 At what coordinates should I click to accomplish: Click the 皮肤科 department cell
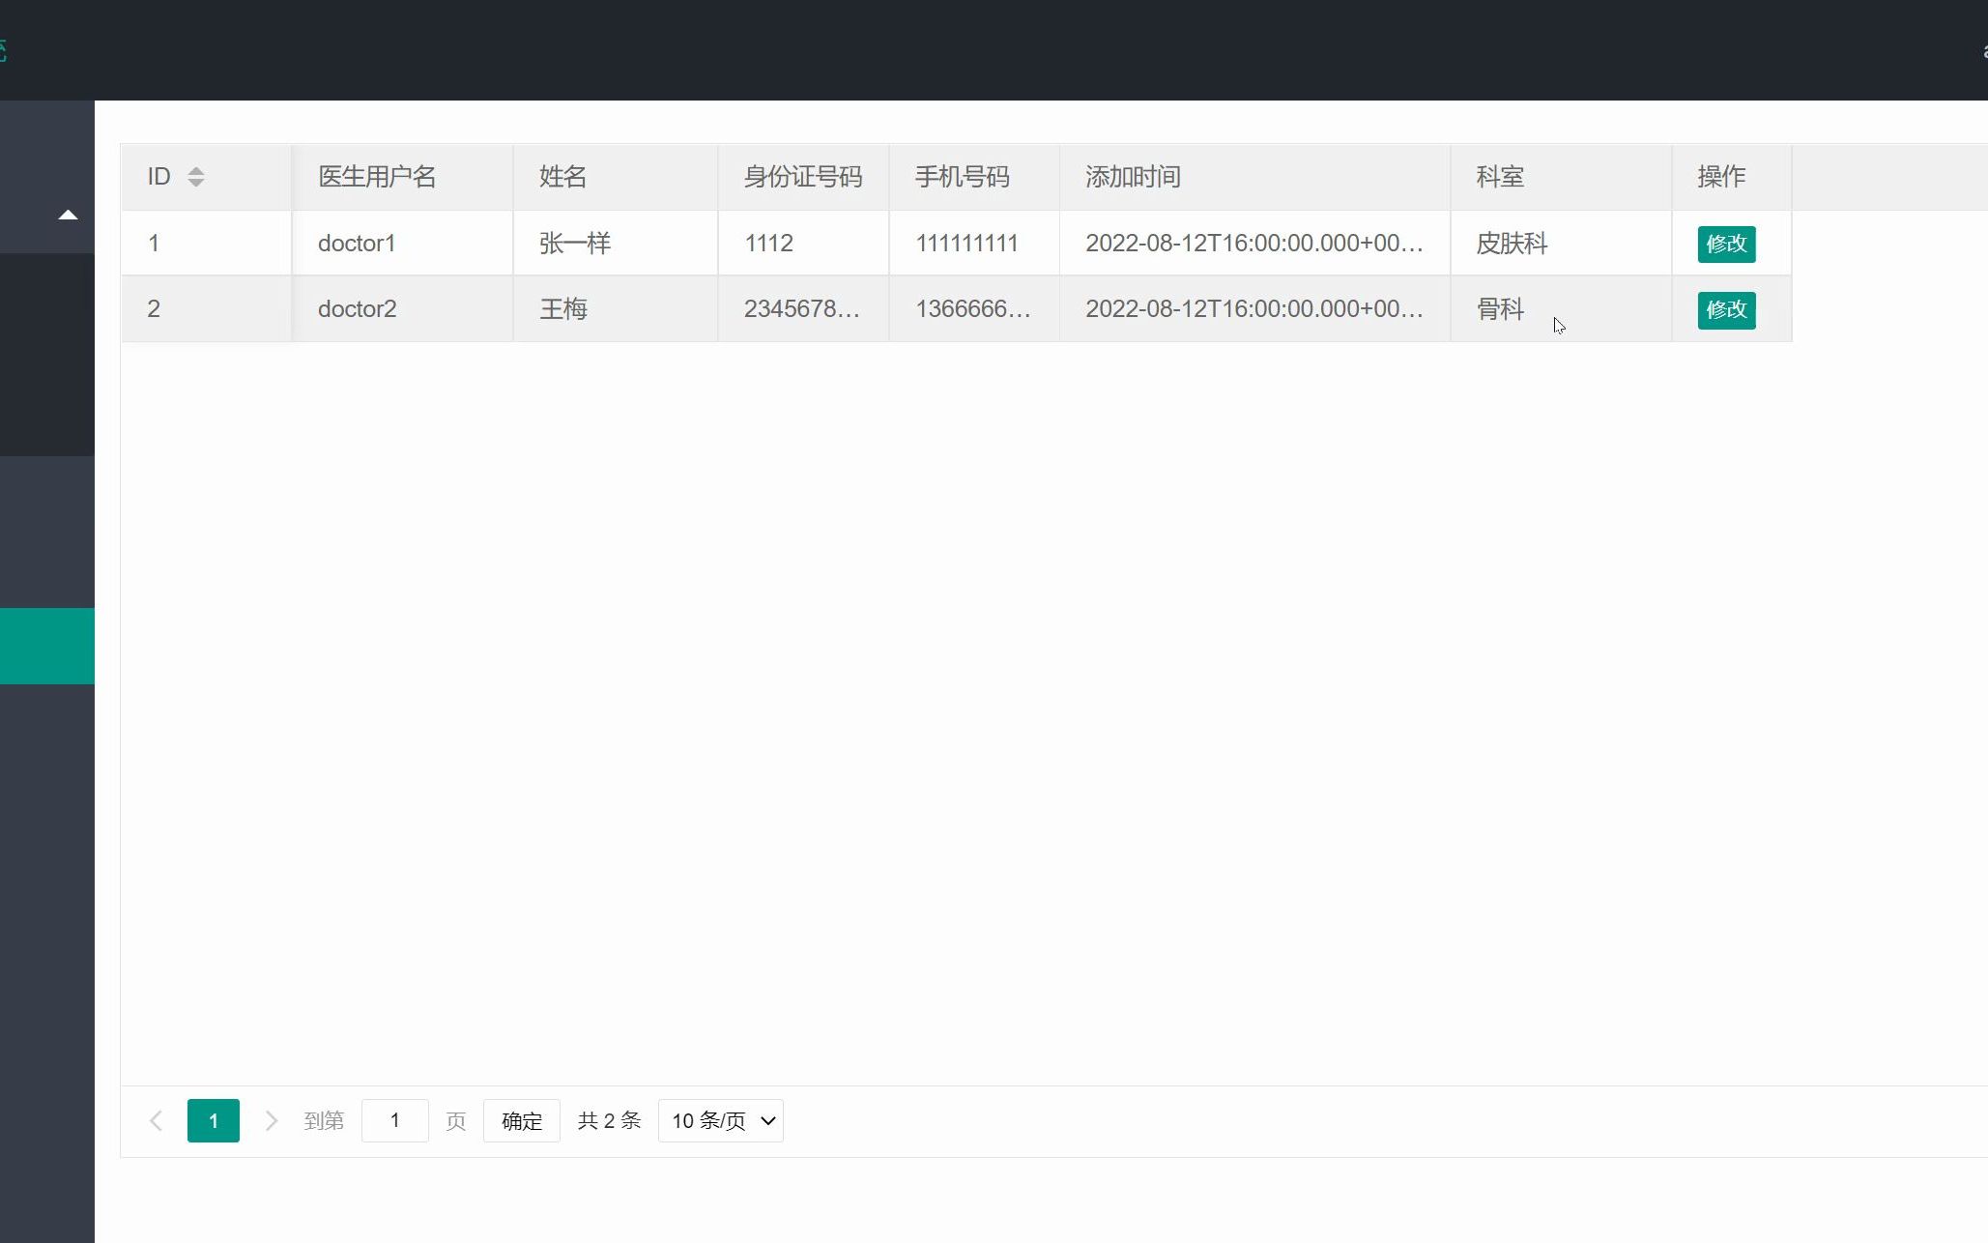coord(1512,244)
